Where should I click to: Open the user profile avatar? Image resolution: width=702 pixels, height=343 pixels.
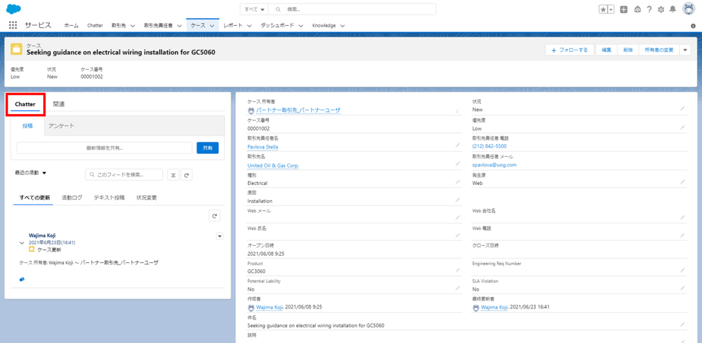tap(688, 9)
